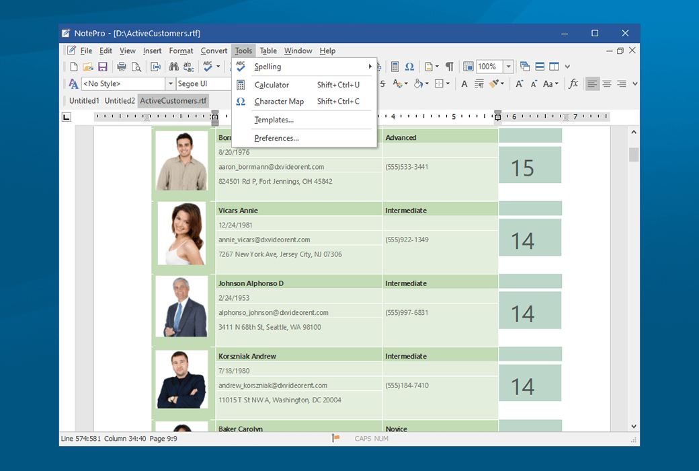
Task: Choose Character Map from the Tools menu
Action: point(304,102)
